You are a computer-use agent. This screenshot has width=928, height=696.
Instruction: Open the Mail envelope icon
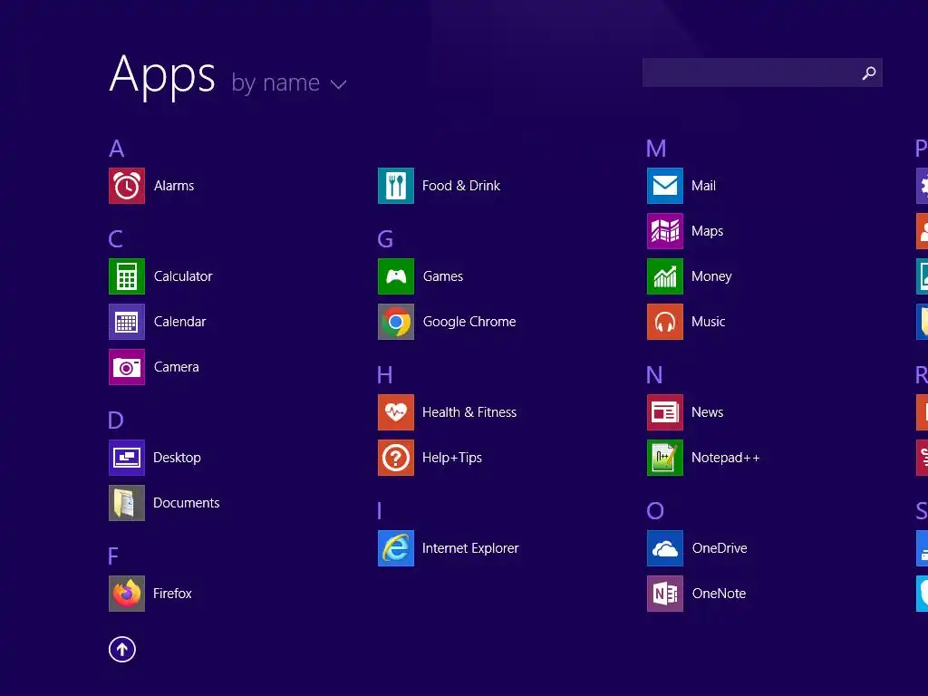coord(665,186)
